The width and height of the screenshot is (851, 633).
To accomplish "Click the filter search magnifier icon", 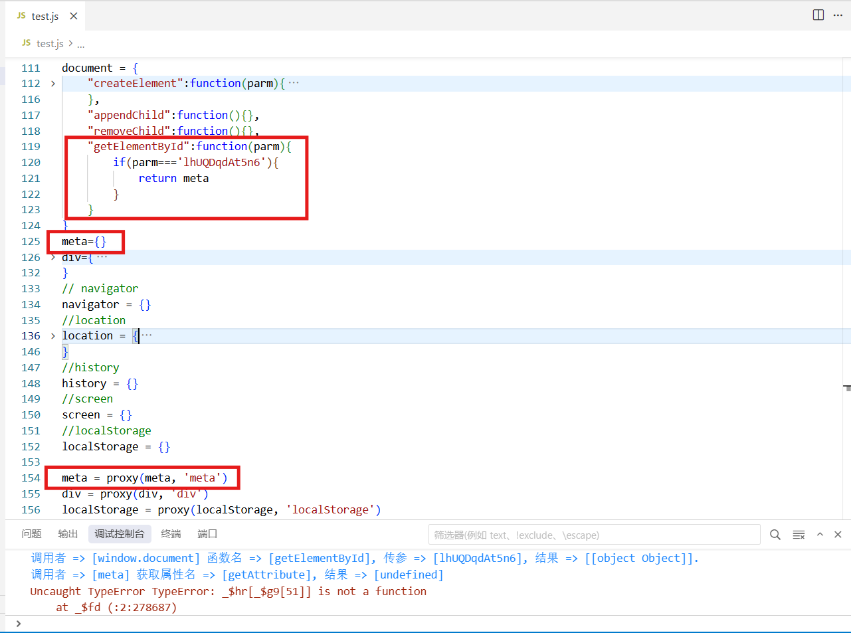I will click(775, 535).
